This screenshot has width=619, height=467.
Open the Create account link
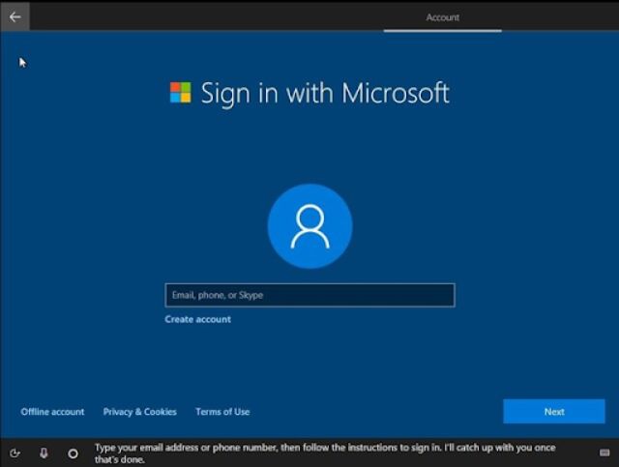pos(197,319)
